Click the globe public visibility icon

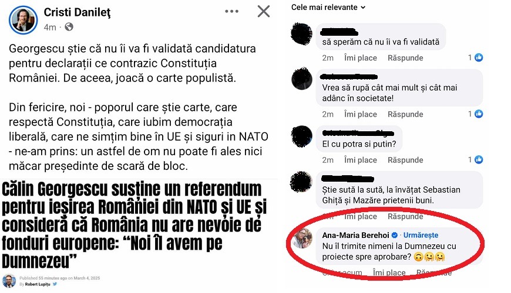coord(69,27)
